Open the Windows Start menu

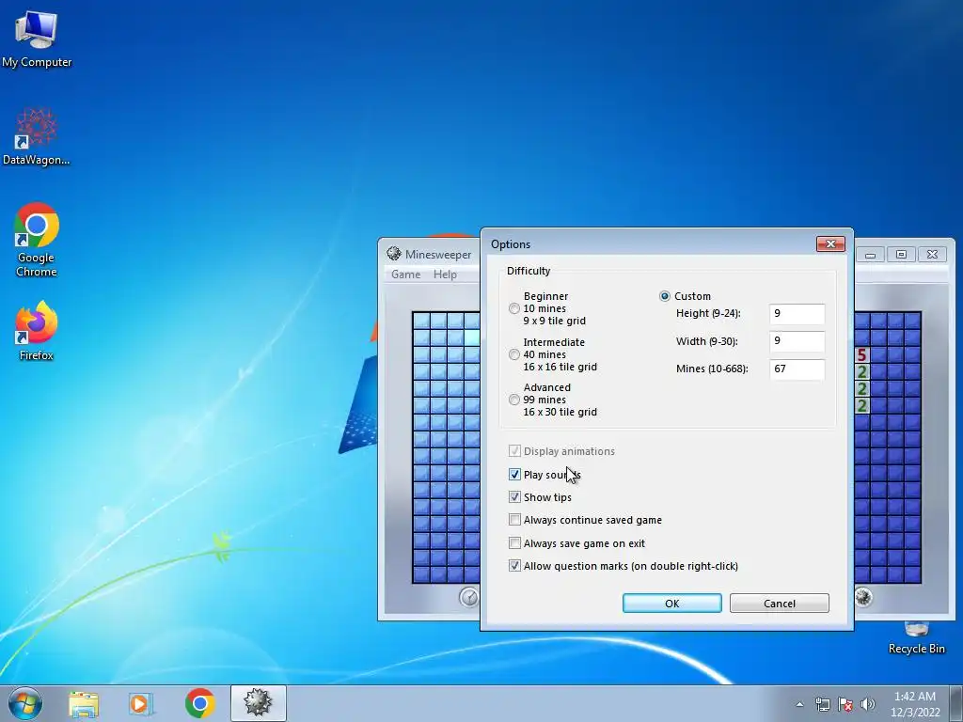coord(25,703)
